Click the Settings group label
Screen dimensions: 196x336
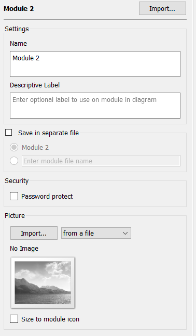pos(17,29)
